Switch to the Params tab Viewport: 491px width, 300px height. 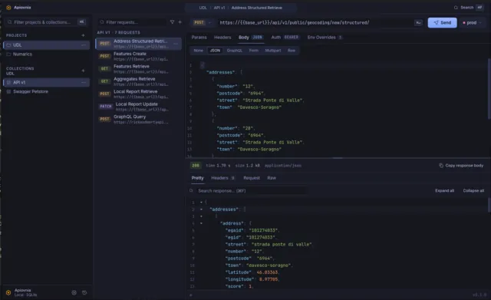199,38
